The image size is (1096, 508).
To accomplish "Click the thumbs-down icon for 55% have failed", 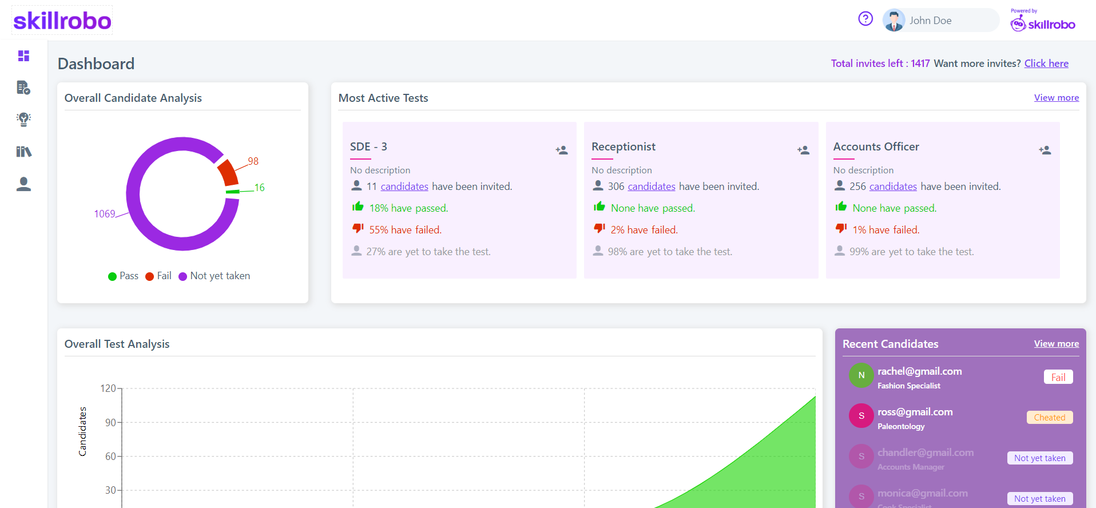I will point(358,229).
